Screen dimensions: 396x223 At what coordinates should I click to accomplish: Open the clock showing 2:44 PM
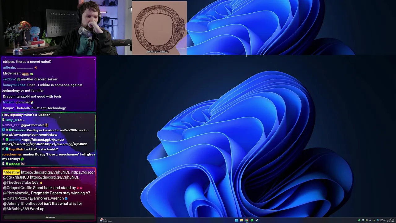(391, 220)
